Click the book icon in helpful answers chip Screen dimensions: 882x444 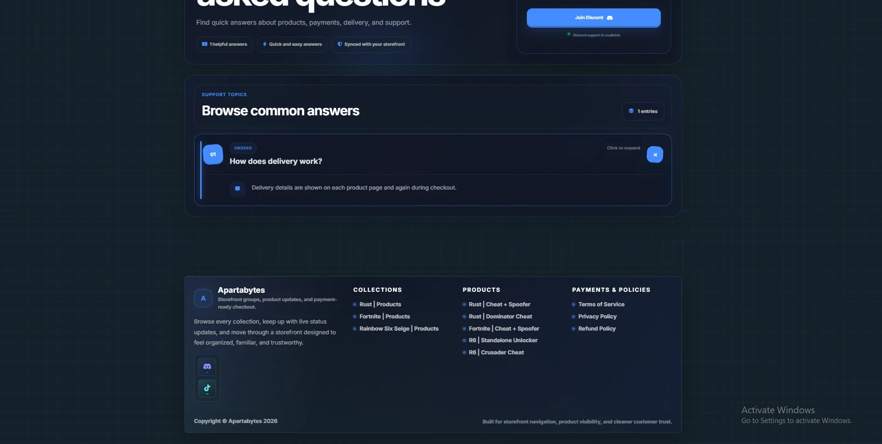click(204, 44)
